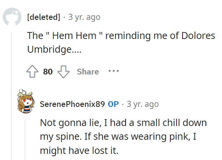The image size is (222, 160).
Task: Click the Snoo antenna on SerenePhoenix89 avatar
Action: click(21, 91)
